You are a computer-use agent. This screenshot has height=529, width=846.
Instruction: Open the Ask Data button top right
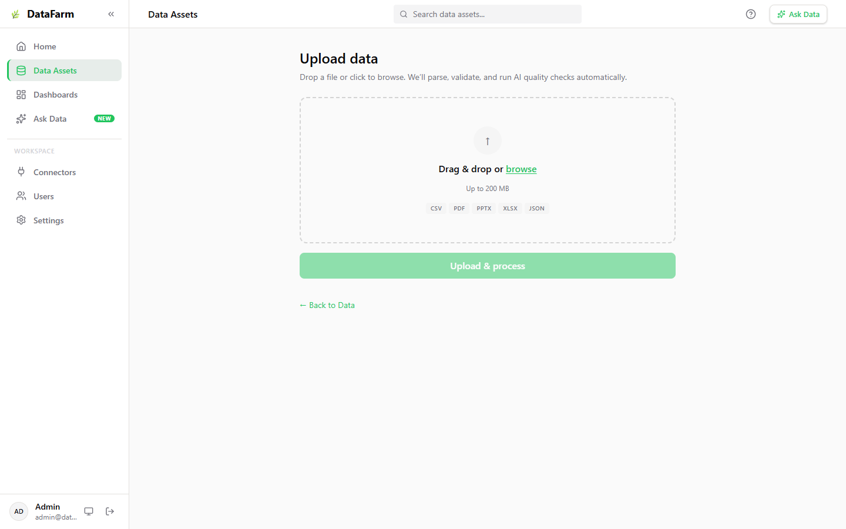pos(798,14)
